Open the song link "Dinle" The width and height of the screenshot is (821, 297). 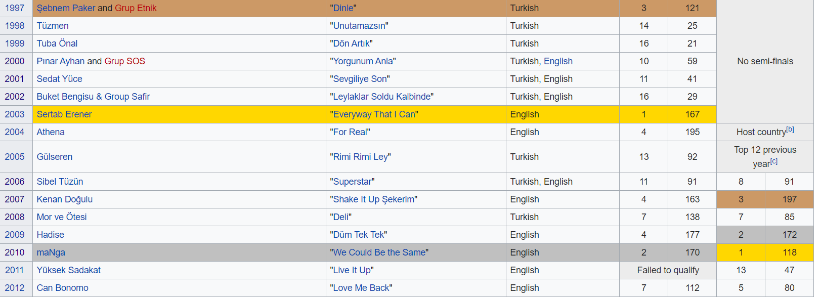pos(343,8)
